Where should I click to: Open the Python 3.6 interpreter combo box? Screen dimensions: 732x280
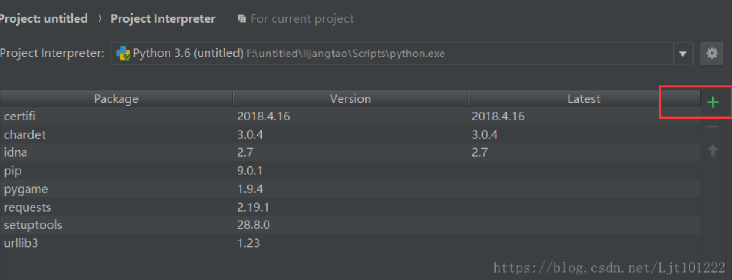pyautogui.click(x=391, y=53)
